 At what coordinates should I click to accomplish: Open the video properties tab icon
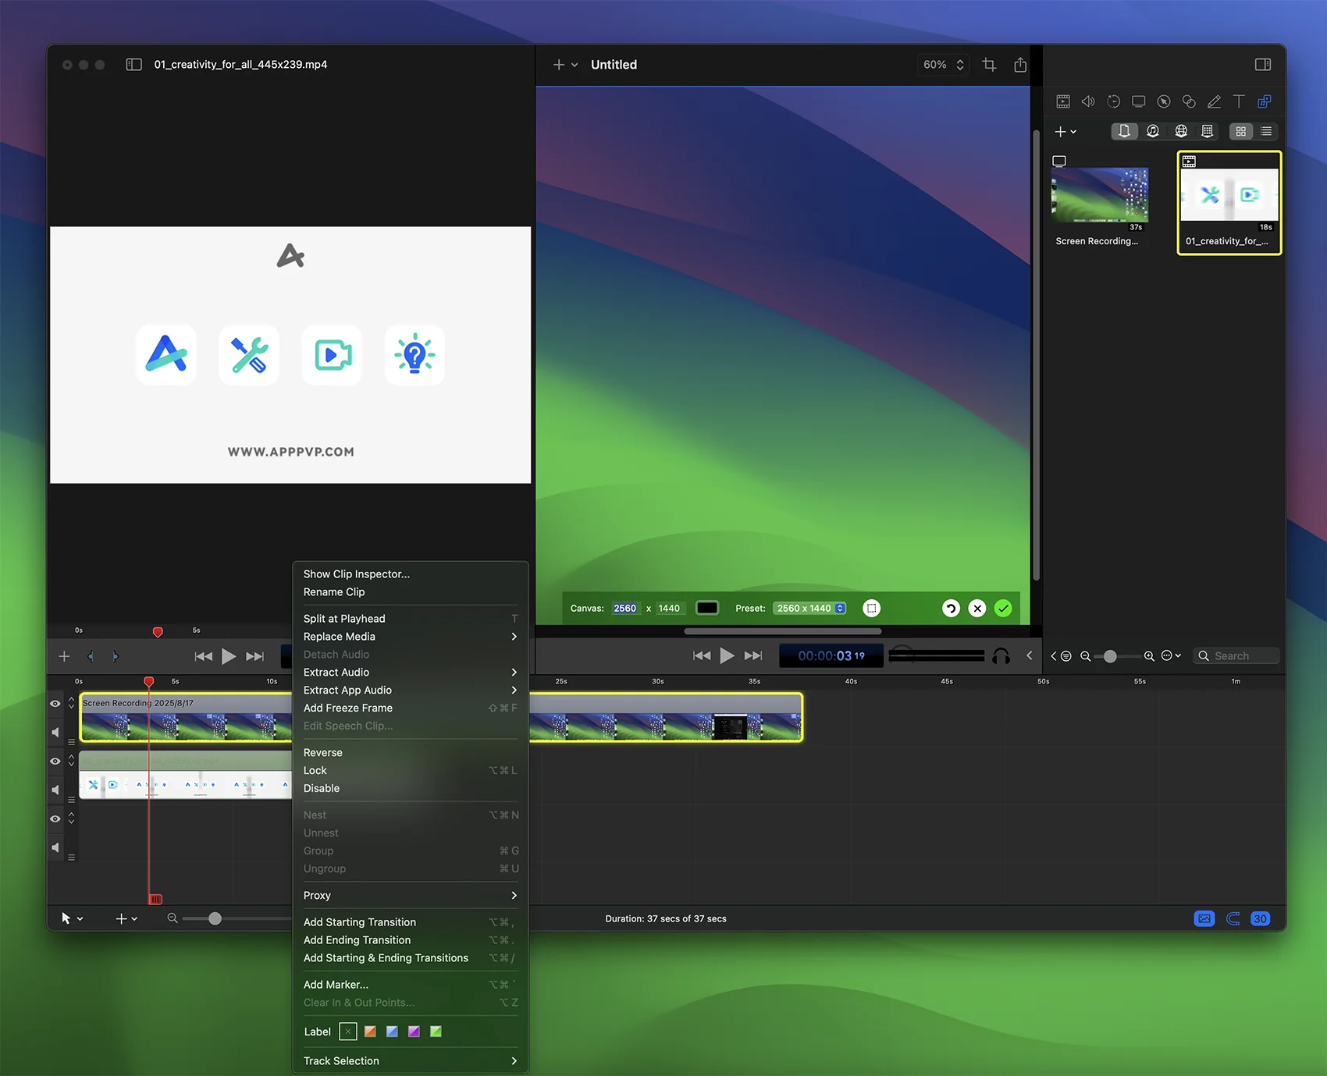(x=1062, y=101)
